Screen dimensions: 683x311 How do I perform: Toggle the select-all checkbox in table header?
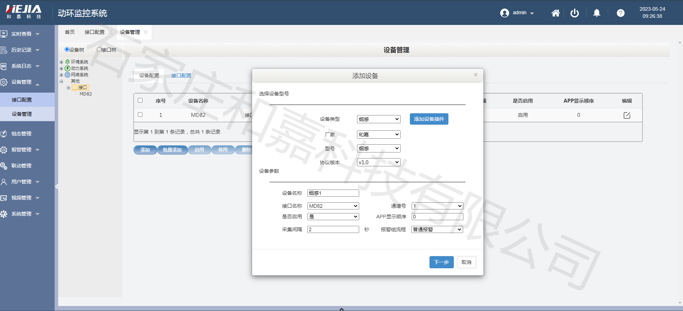pyautogui.click(x=140, y=100)
